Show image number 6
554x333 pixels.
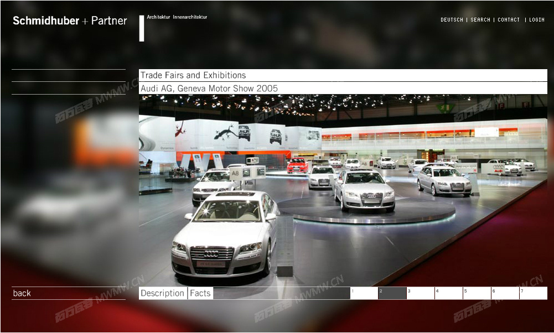click(505, 293)
